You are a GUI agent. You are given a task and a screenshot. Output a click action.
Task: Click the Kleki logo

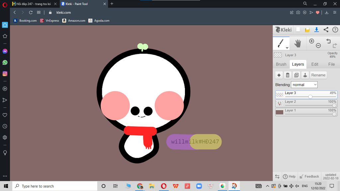[x=284, y=30]
